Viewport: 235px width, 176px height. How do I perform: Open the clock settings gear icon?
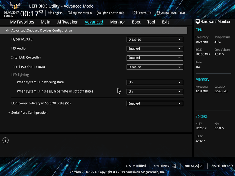point(41,12)
